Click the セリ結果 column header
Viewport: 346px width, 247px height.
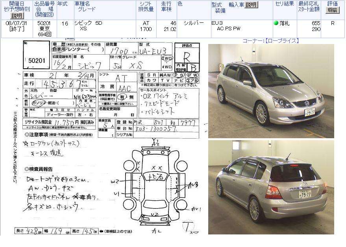coord(285,4)
